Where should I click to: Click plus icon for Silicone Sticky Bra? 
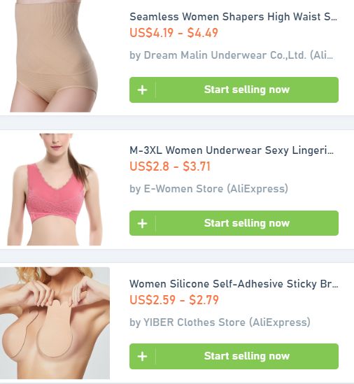click(x=142, y=356)
